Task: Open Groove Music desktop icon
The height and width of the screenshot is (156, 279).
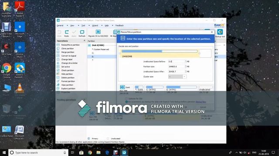Action: 20,50
